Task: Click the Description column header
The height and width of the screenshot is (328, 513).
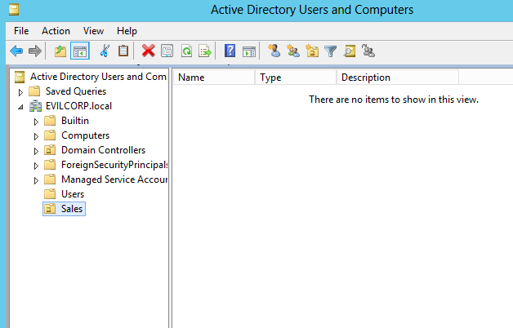Action: [x=396, y=78]
